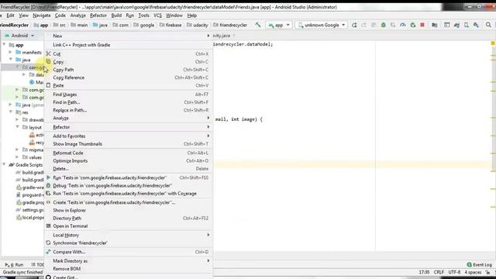Click the Create Tests icon
The height and width of the screenshot is (279, 496).
[x=48, y=202]
